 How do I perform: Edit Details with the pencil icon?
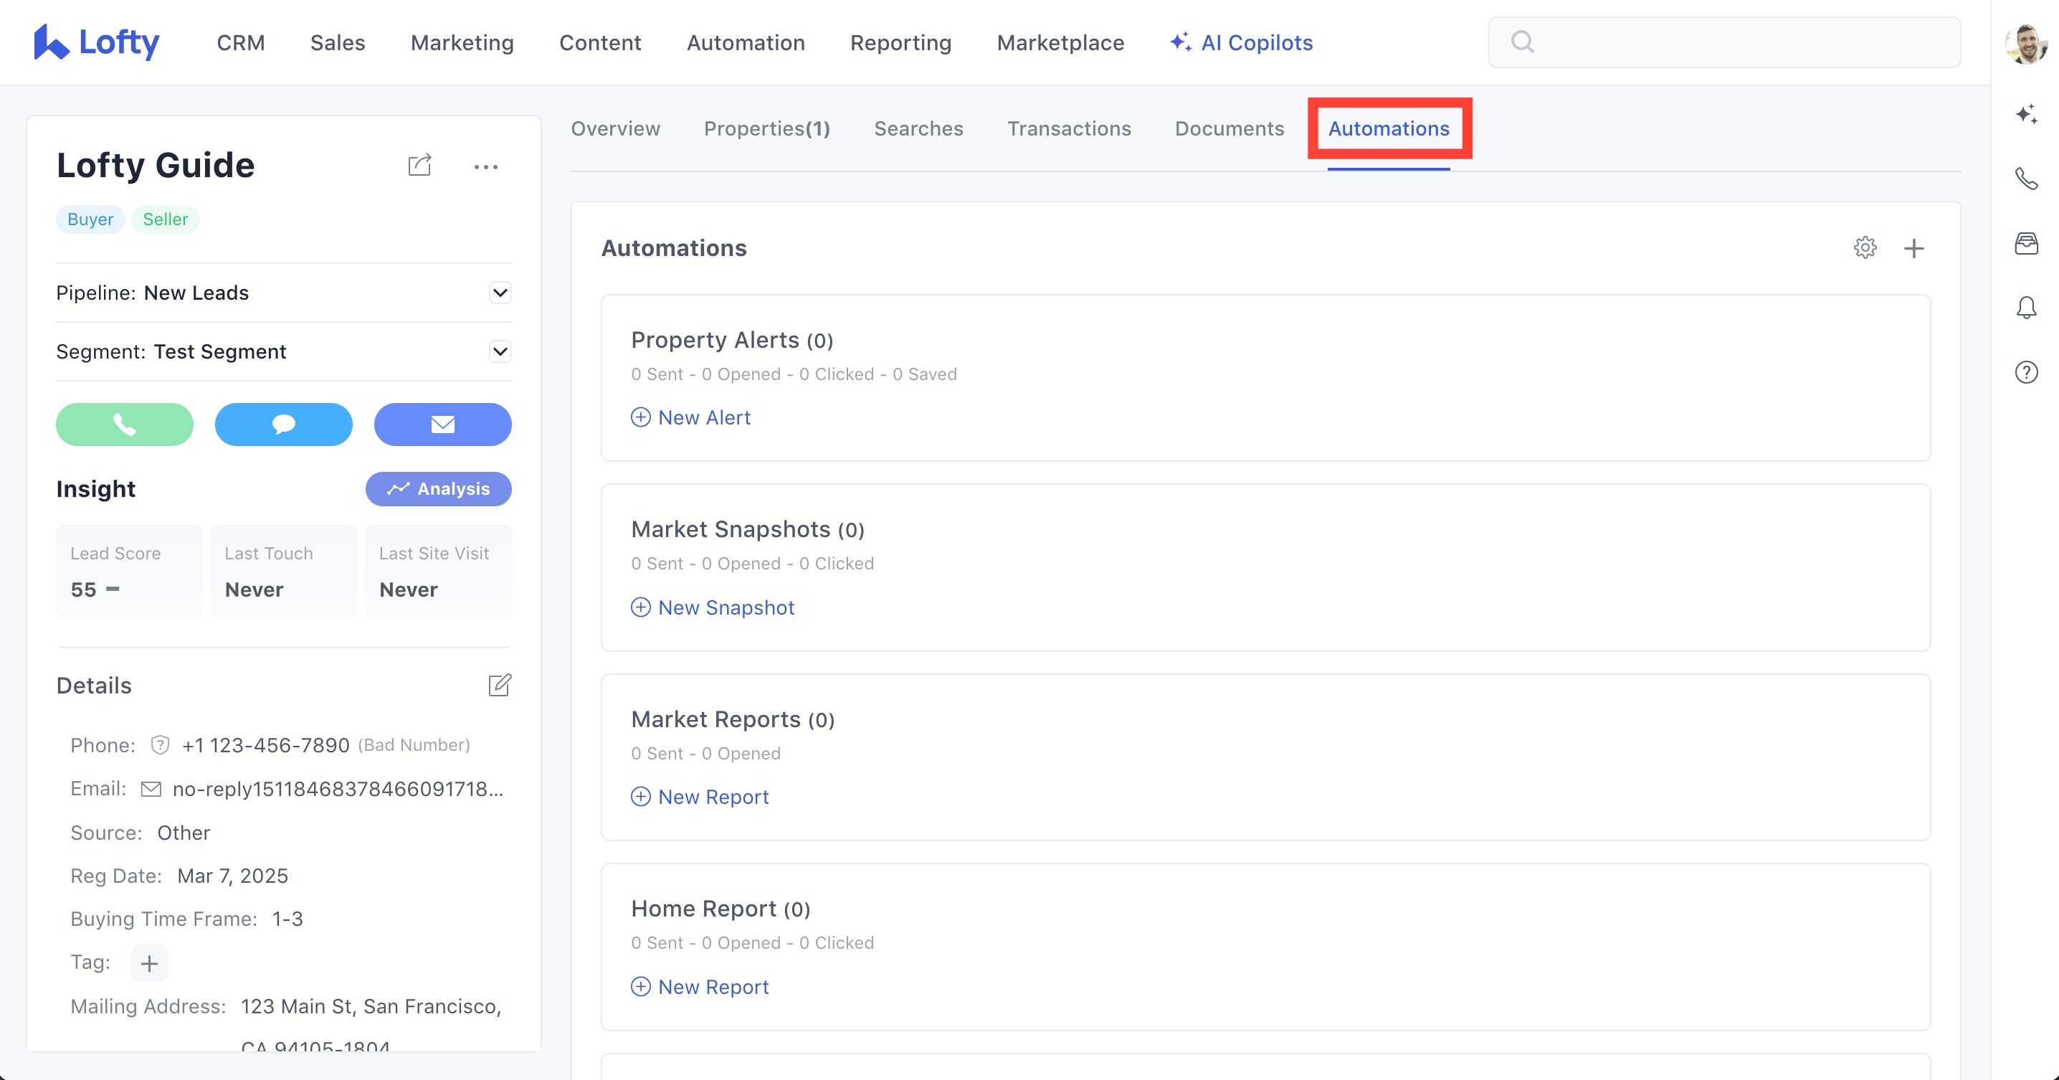[x=499, y=685]
